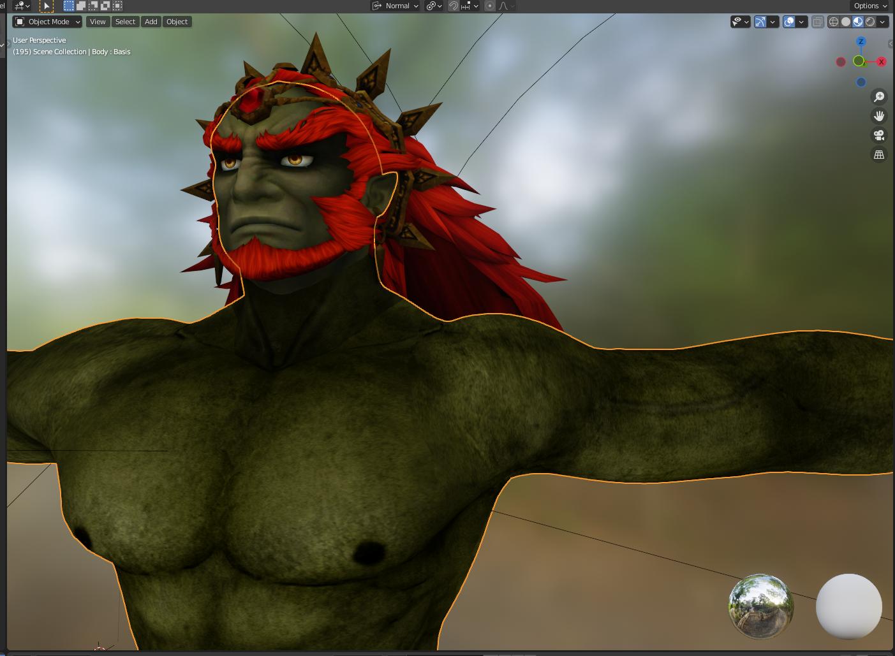Click the Z axis on navigation gizmo
Screen dimensions: 895x656
coord(861,41)
